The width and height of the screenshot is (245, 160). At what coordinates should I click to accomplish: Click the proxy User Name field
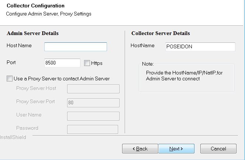tap(93, 116)
